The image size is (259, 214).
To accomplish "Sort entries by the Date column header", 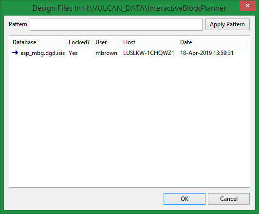I will coord(213,42).
